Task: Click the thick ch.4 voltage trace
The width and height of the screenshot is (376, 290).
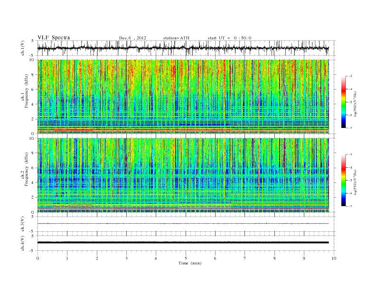Action: (183, 243)
